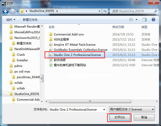161x126 pixels.
Task: Click the change view icon in the toolbar
Action: [131, 19]
